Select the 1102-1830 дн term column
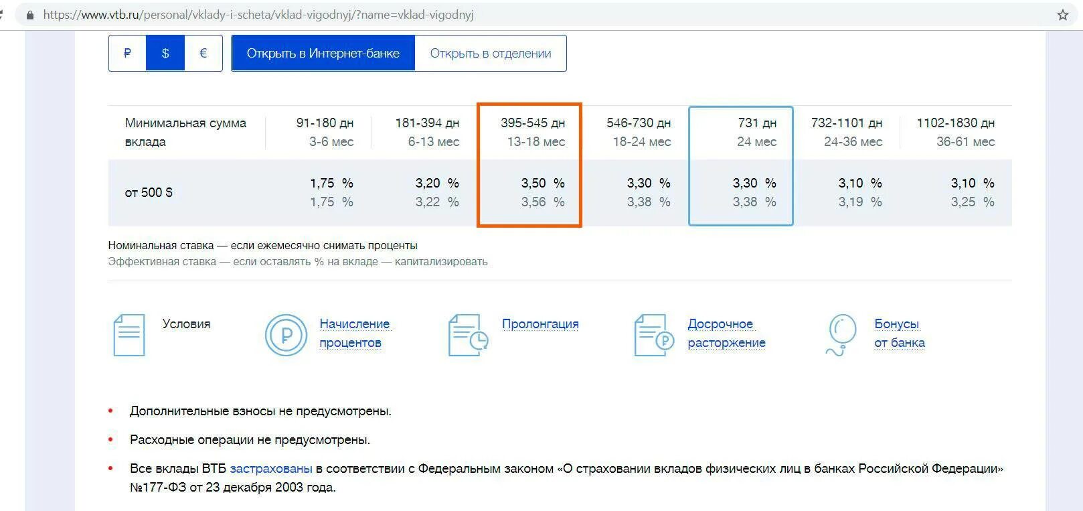The image size is (1083, 511). 956,132
